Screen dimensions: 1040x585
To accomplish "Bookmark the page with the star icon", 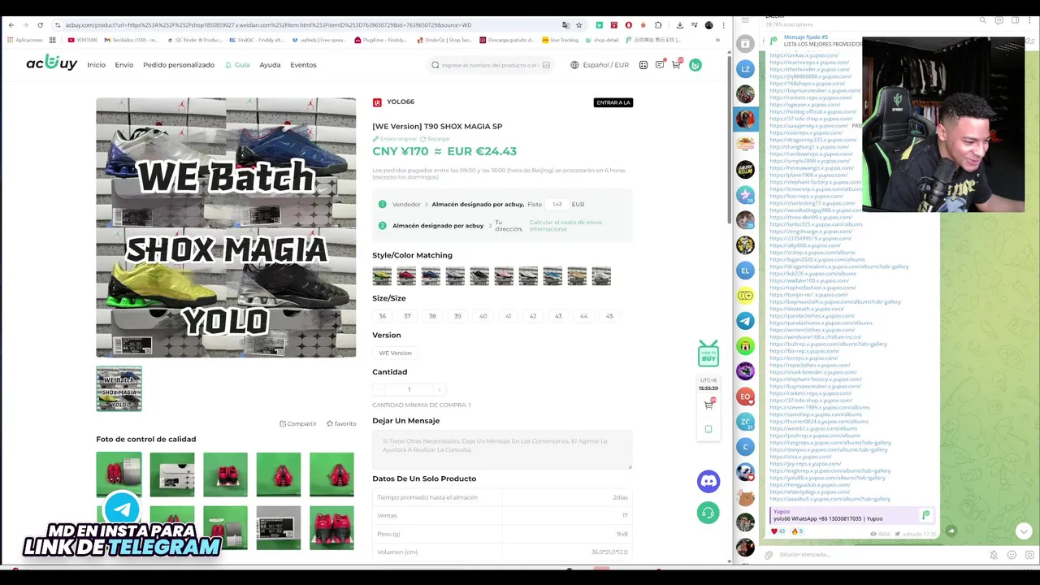I will point(578,25).
